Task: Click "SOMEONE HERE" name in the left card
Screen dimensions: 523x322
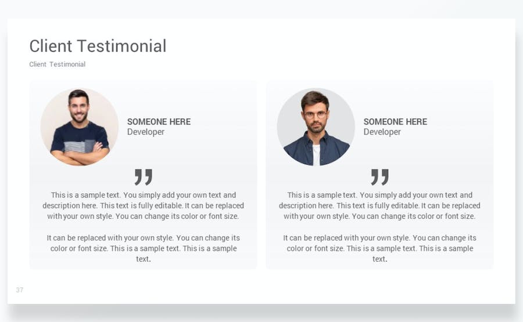Action: 159,122
